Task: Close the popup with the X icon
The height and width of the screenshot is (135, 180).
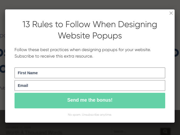Action: 171,13
